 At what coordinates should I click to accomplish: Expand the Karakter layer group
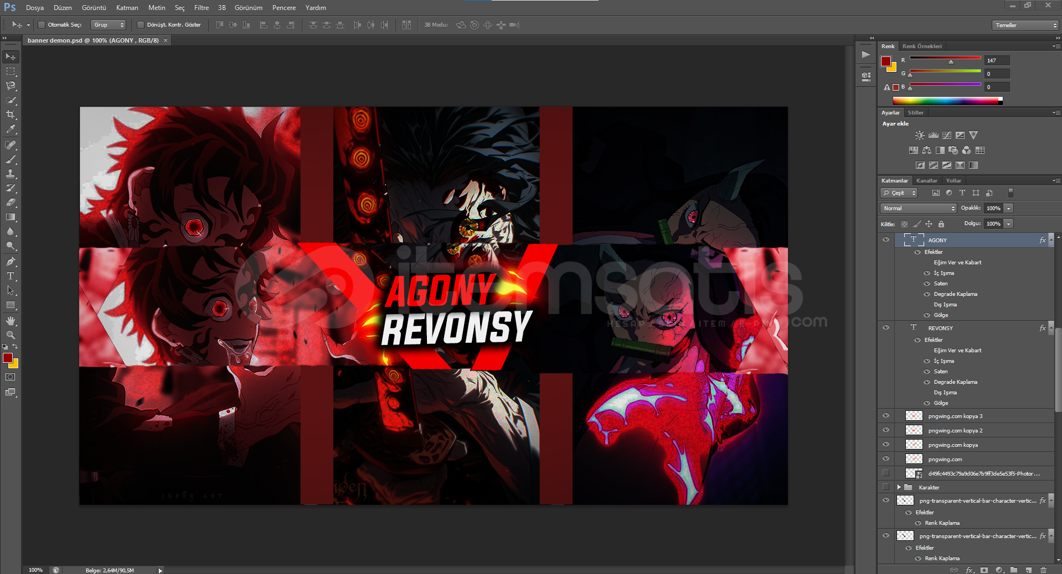point(899,487)
